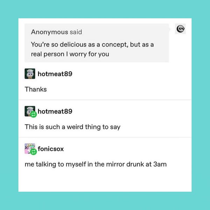Click the divider line above the fonicsox reblog
The width and height of the screenshot is (210, 210).
(x=105, y=137)
